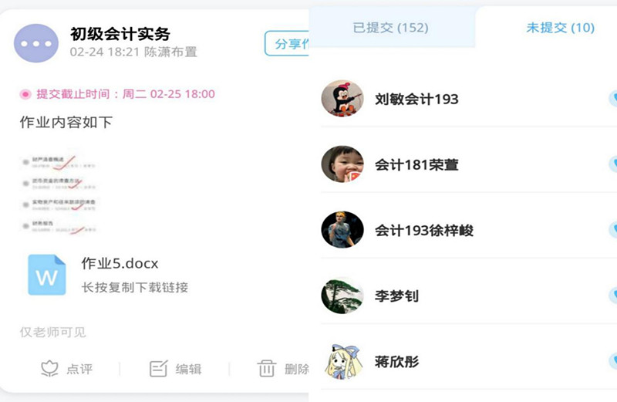The image size is (617, 402).
Task: Open 会计193徐梓峻 avatar picture
Action: click(x=342, y=229)
